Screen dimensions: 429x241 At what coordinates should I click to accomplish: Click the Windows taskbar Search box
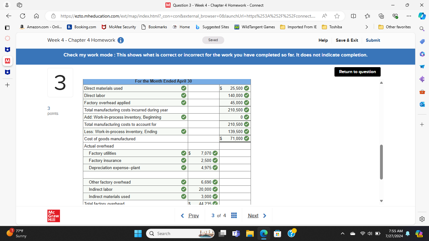point(181,233)
